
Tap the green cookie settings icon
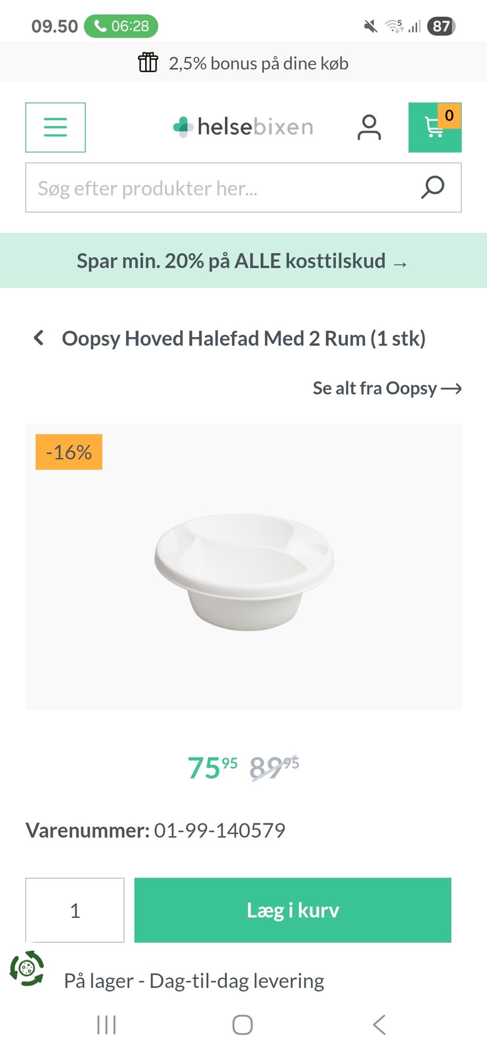pos(27,968)
